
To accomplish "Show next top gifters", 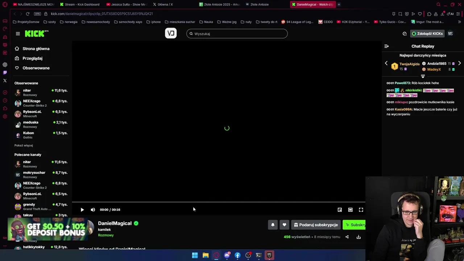I will [459, 63].
